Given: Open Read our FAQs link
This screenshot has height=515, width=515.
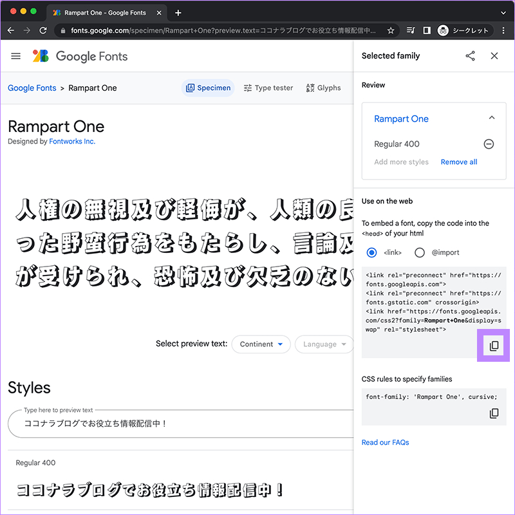Looking at the screenshot, I should point(385,442).
